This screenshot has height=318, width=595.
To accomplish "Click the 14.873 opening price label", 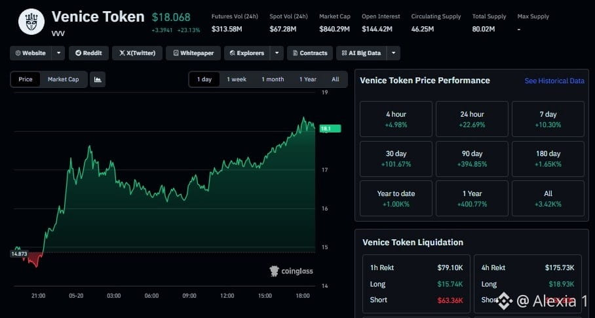I will (20, 254).
